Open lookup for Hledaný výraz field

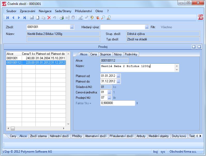pos(147,27)
